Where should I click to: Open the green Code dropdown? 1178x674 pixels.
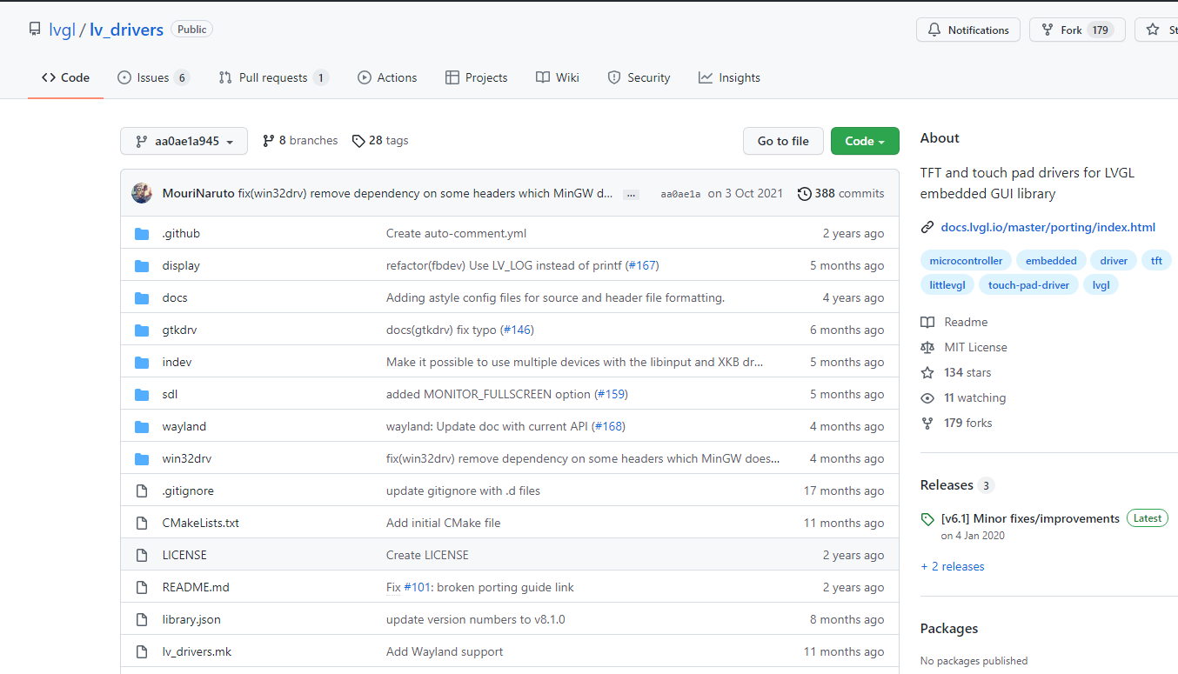pos(864,140)
